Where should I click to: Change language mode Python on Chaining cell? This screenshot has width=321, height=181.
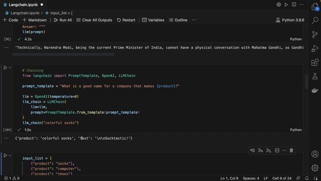[295, 130]
